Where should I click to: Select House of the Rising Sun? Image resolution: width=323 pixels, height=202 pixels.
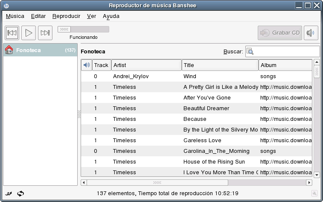[214, 162]
